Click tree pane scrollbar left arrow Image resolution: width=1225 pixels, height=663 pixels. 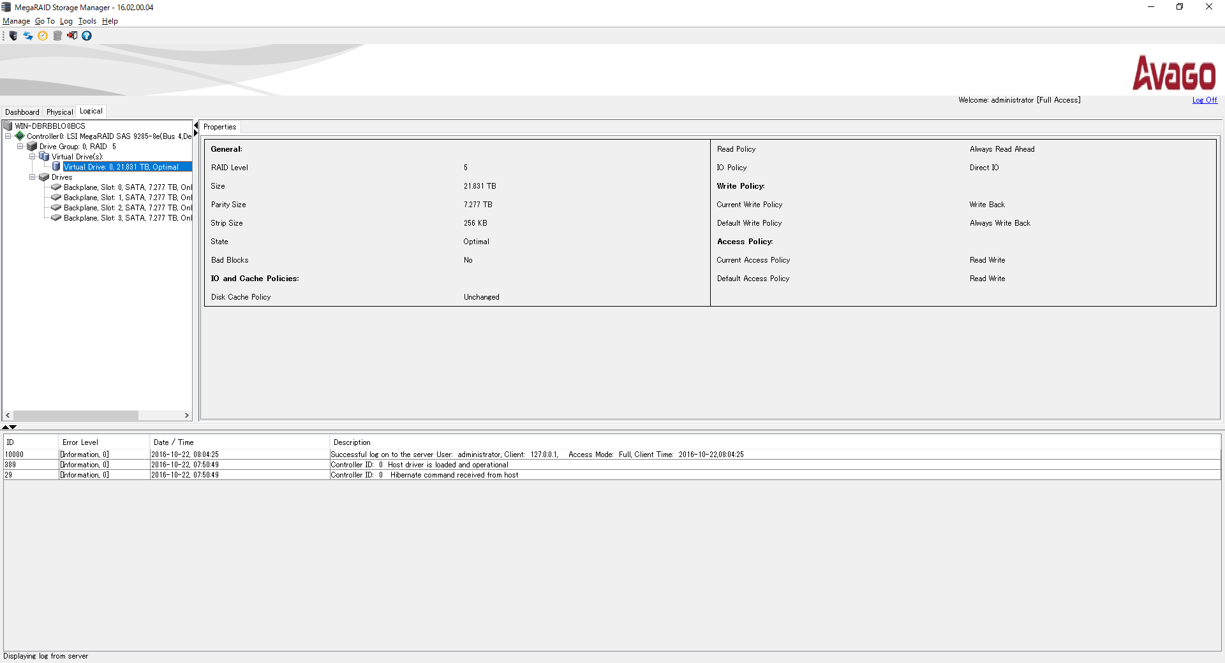[x=8, y=415]
